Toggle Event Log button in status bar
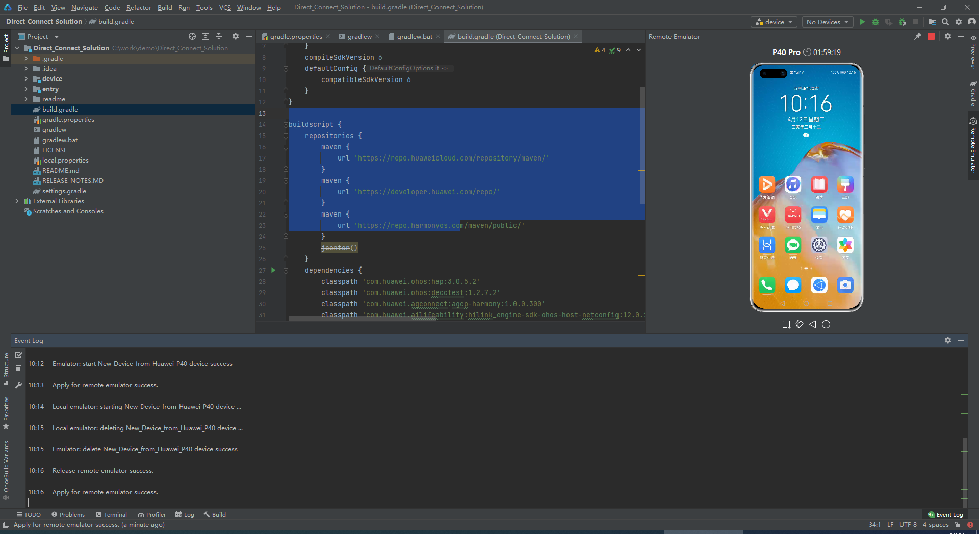 click(x=945, y=514)
